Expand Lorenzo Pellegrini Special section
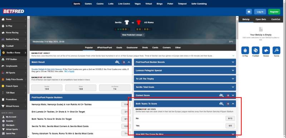Screen dimensions: 286x138 click(x=233, y=70)
